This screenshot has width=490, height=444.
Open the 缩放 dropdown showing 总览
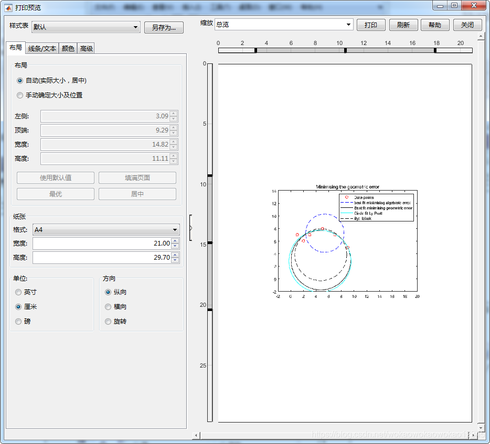(x=348, y=24)
